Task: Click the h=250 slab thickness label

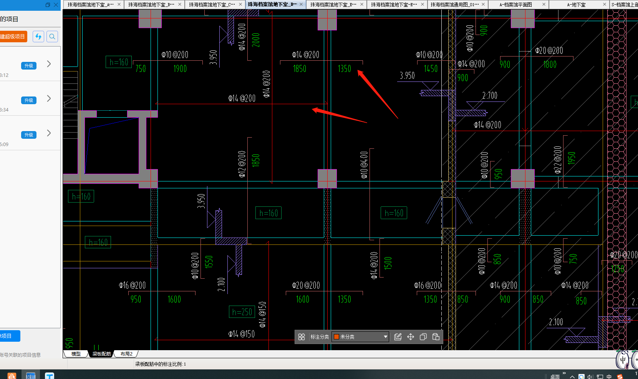Action: coord(242,312)
